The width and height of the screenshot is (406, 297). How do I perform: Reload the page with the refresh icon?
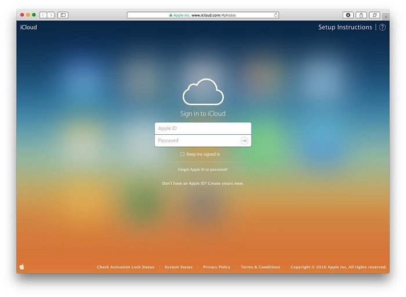pos(275,15)
